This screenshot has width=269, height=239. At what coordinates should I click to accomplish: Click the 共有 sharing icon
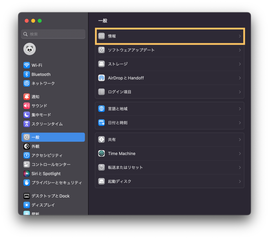[101, 140]
